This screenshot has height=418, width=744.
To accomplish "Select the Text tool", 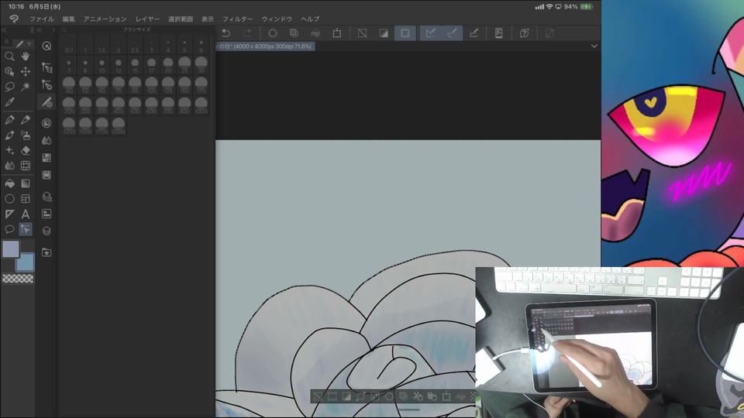I will click(26, 214).
